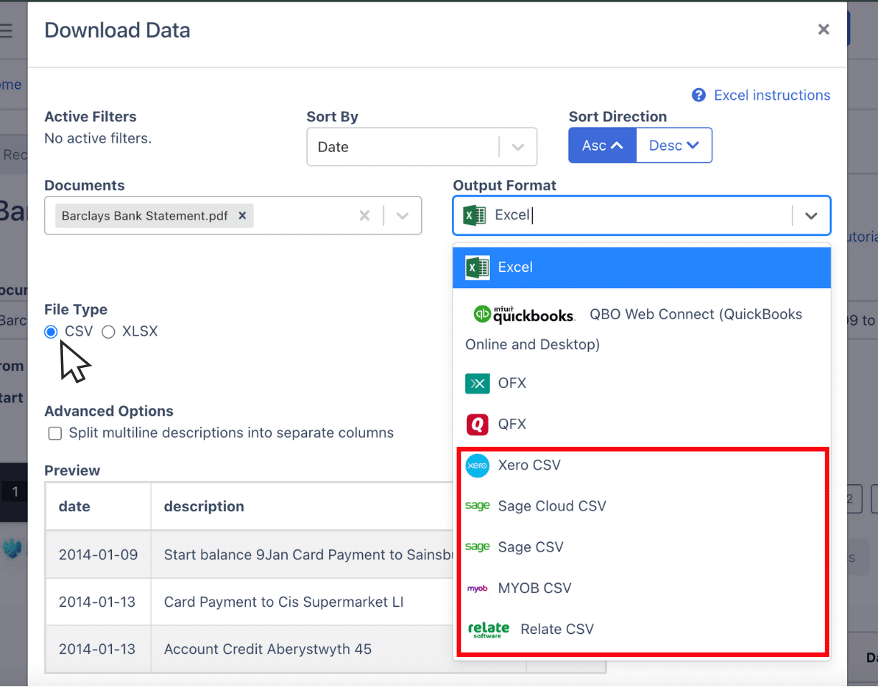
Task: Set sort direction to Desc
Action: coord(674,146)
